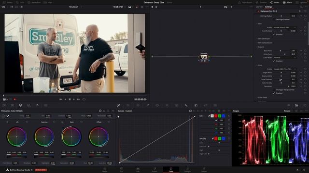Toggle the Nodes panel button
The width and height of the screenshot is (309, 173).
click(x=275, y=2)
